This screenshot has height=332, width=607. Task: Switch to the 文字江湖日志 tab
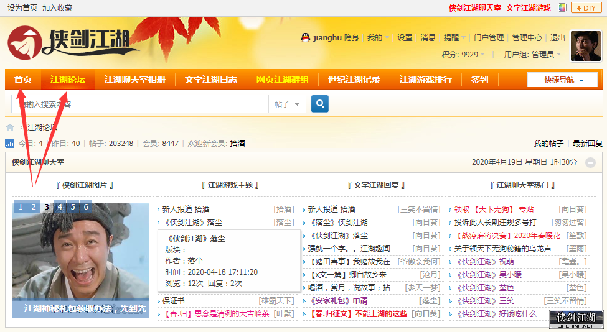[211, 80]
